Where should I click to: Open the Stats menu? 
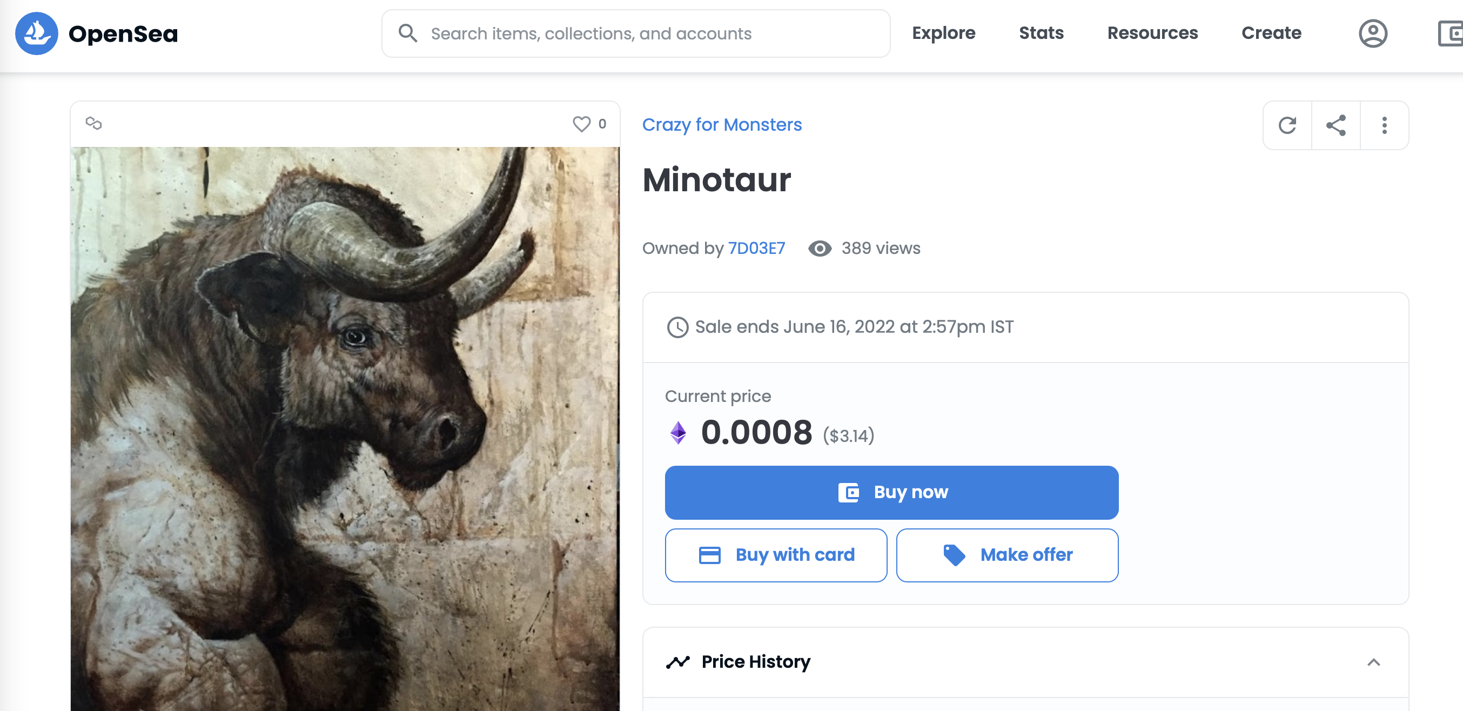(x=1041, y=33)
